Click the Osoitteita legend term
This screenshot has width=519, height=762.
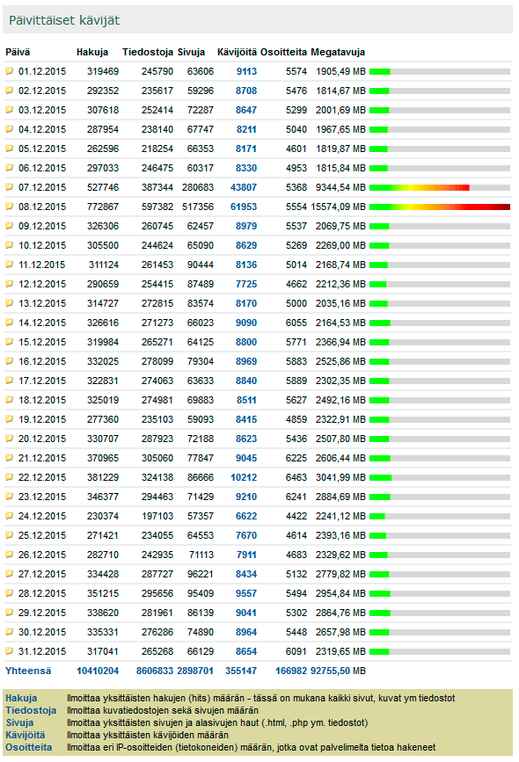click(29, 747)
